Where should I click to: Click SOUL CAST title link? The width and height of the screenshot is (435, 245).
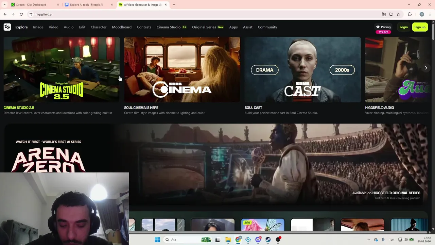click(x=253, y=108)
